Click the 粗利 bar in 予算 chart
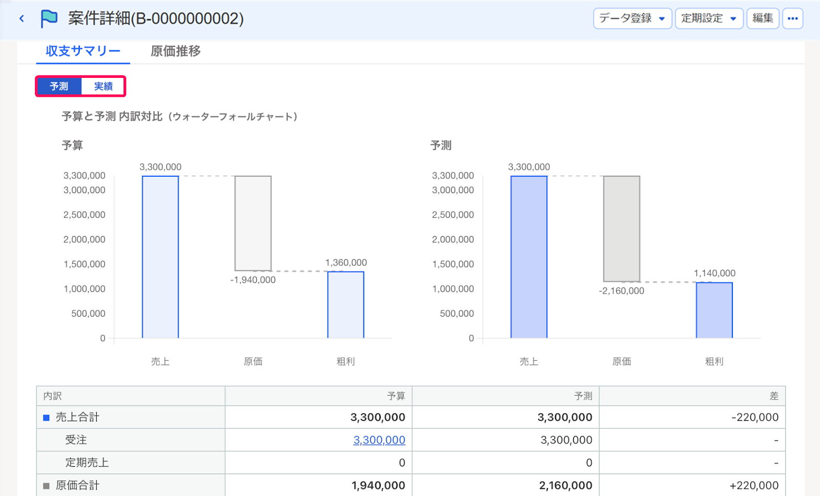This screenshot has width=820, height=496. tap(346, 304)
